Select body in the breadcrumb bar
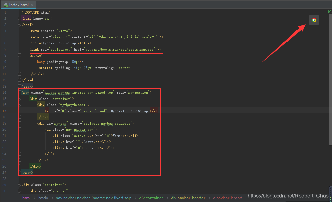The height and width of the screenshot is (202, 332). click(43, 198)
